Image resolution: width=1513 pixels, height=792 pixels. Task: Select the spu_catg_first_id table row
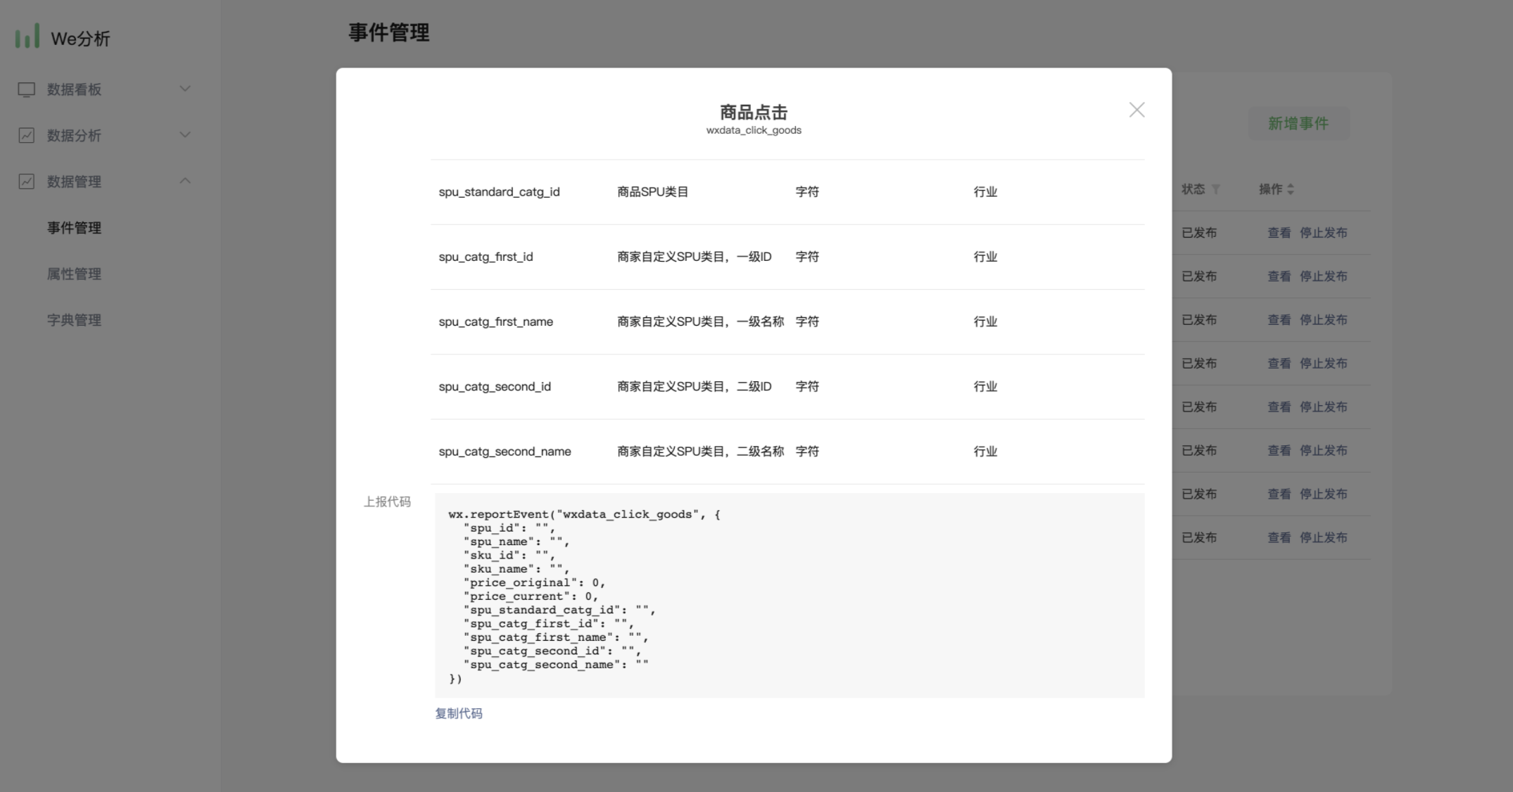point(787,257)
